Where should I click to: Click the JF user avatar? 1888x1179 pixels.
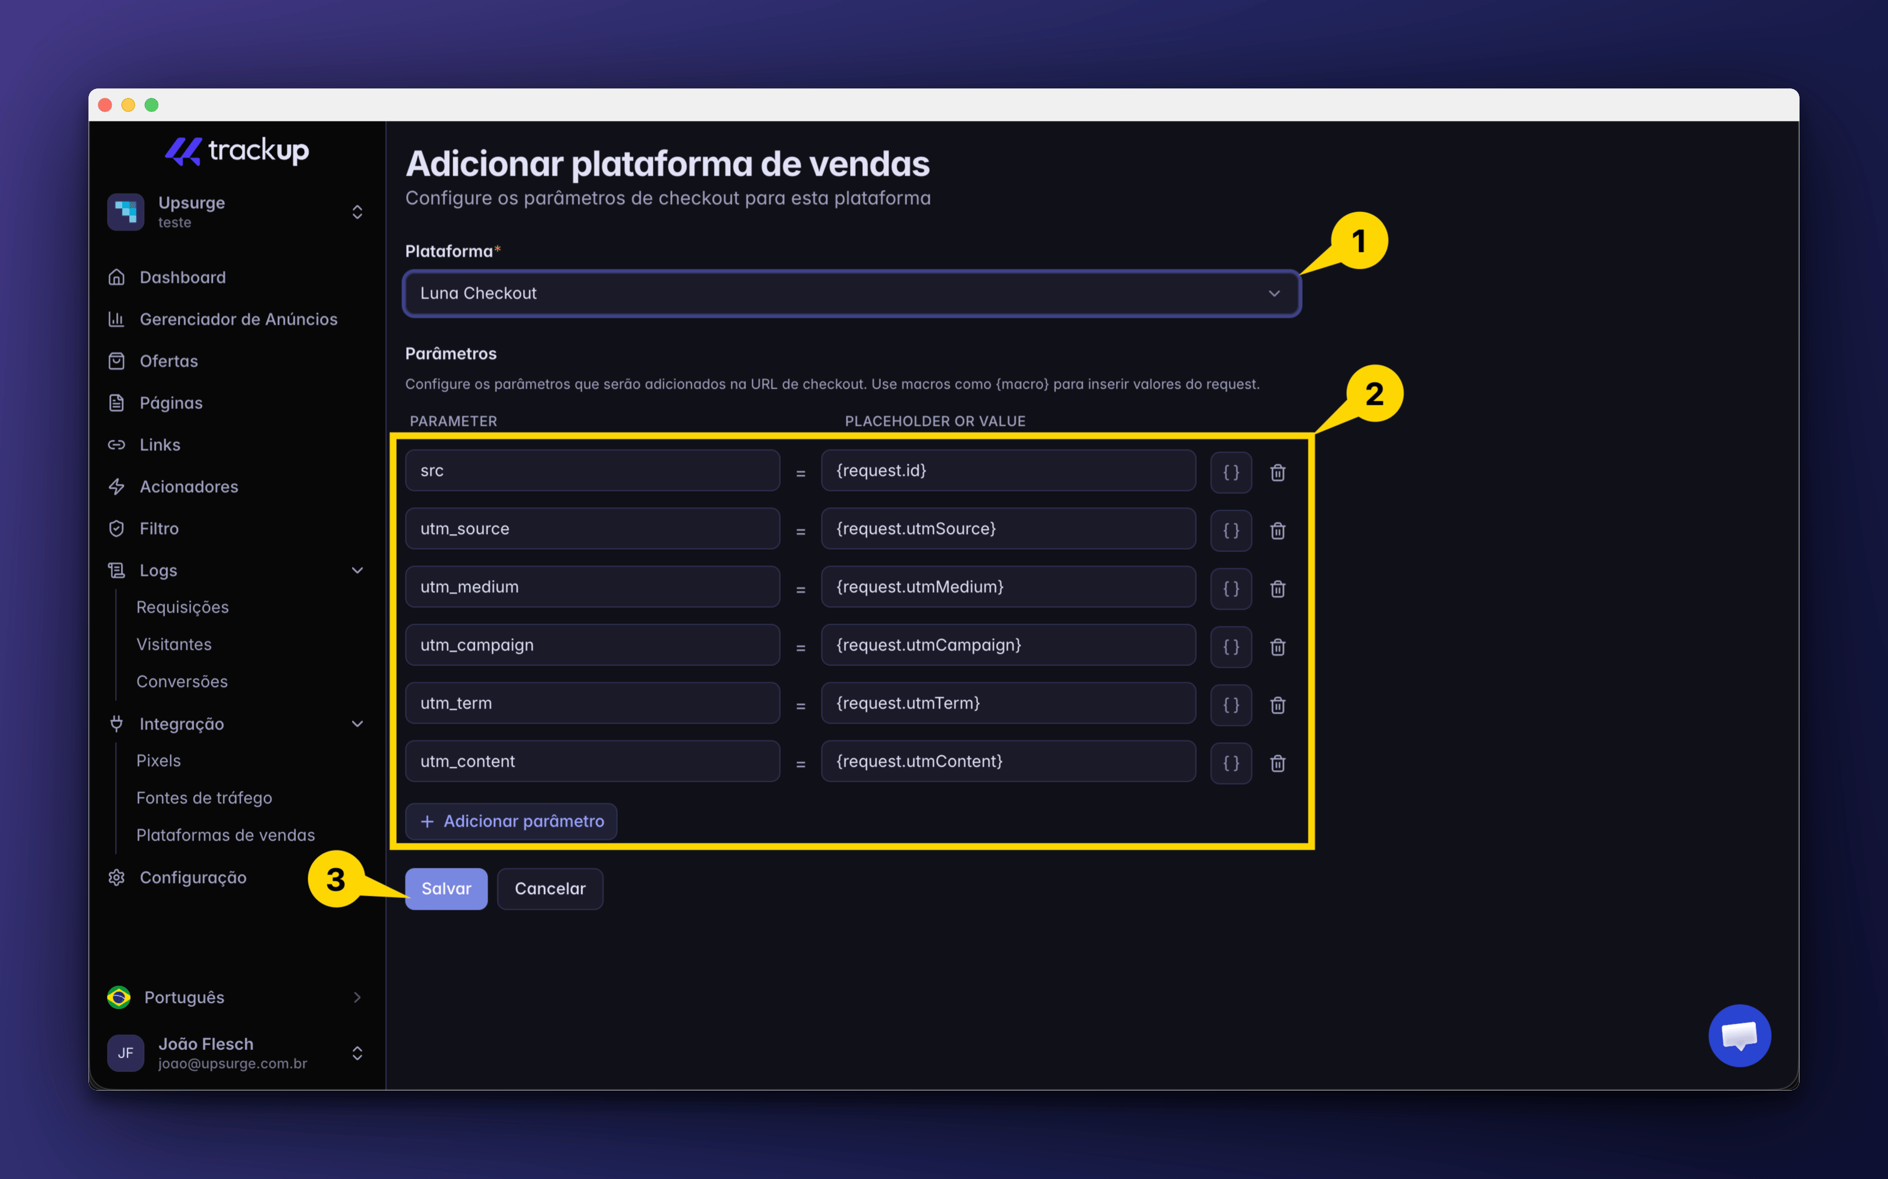(x=126, y=1053)
